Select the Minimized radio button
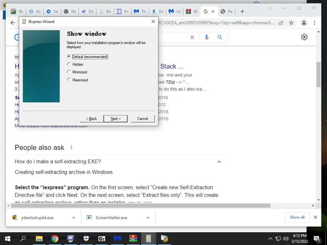Viewport: 327px width, 245px height. [x=69, y=72]
